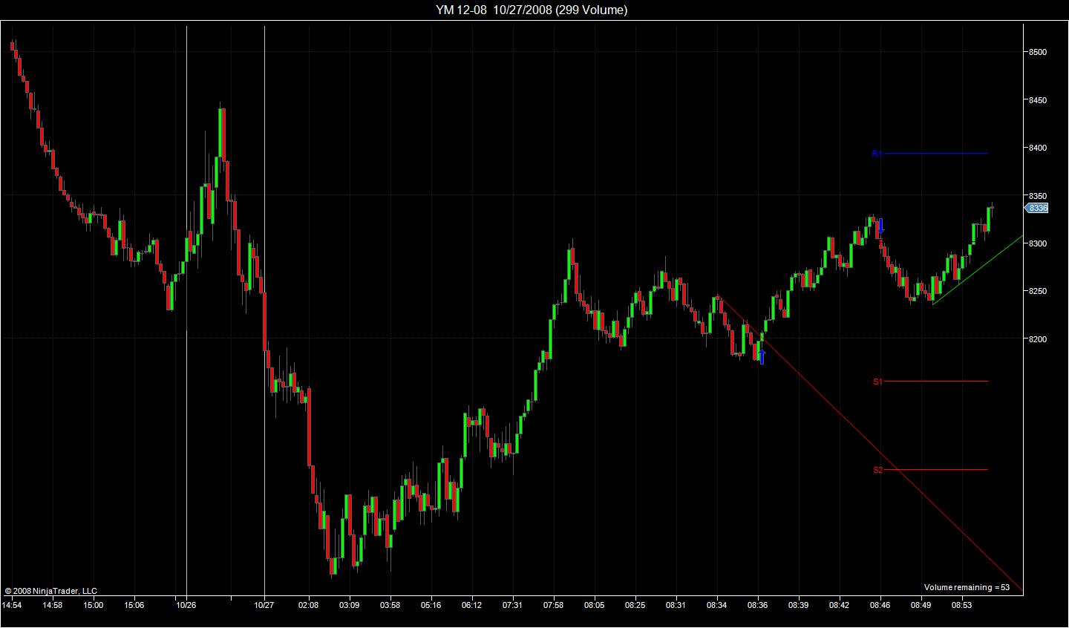The width and height of the screenshot is (1069, 628).
Task: Click the 8250 price axis label
Action: tap(1037, 291)
